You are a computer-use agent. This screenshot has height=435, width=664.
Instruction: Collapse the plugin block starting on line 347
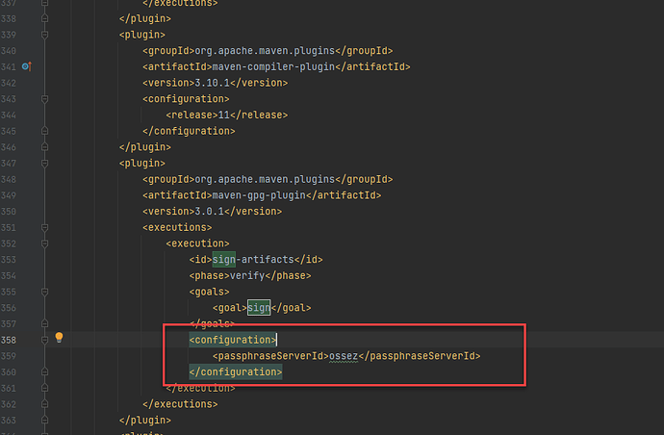pos(44,163)
